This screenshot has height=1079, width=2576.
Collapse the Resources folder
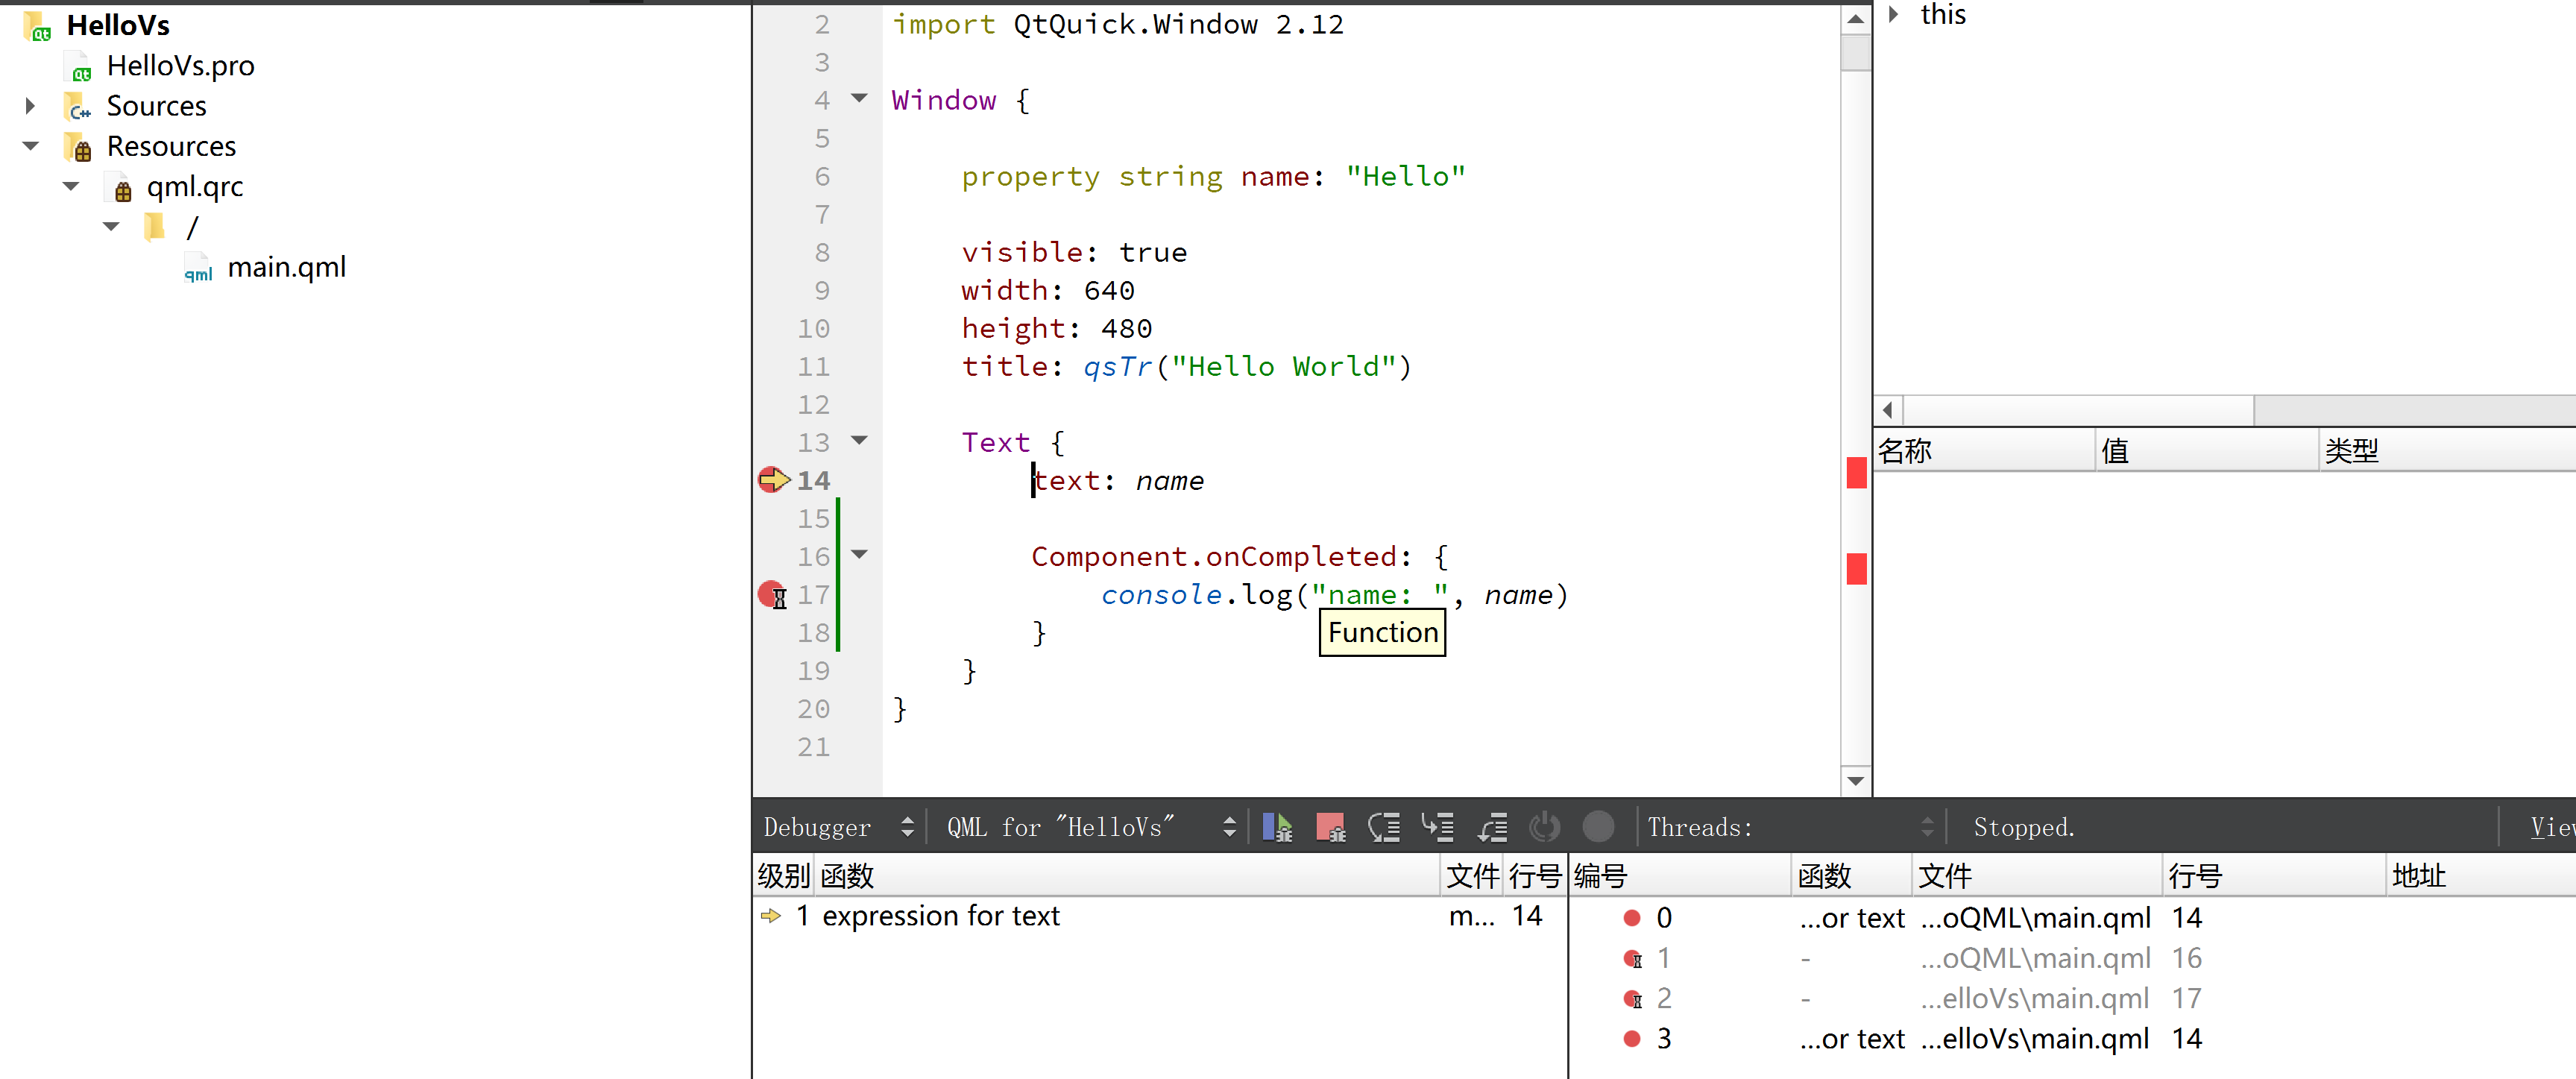click(30, 147)
